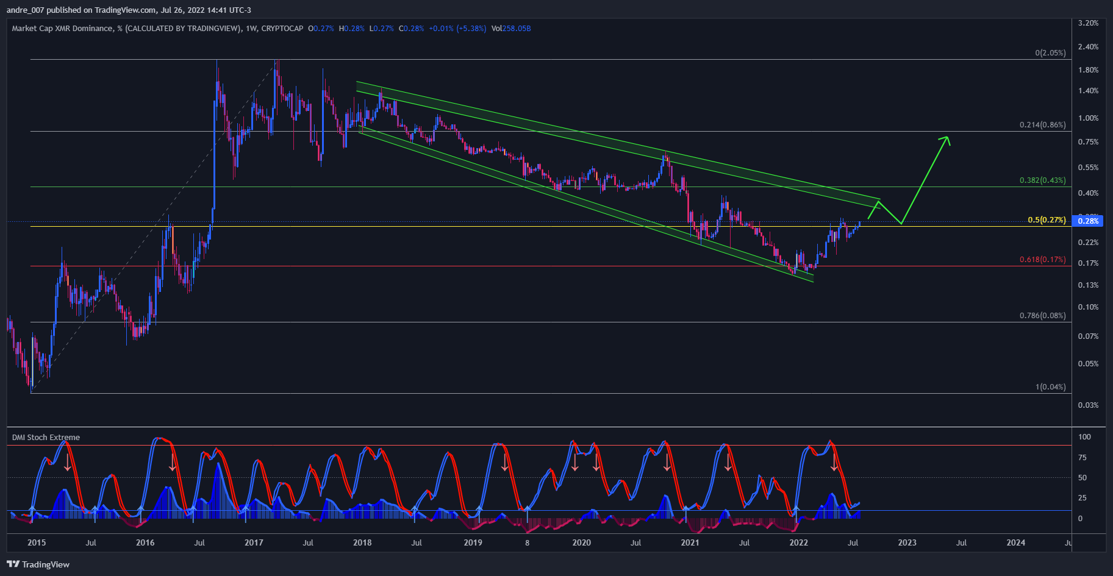Screen dimensions: 1113x576
Task: Click 0.03% on the price axis
Action: [x=1089, y=405]
